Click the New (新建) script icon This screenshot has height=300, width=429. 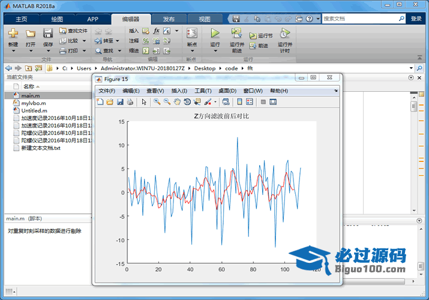point(13,34)
